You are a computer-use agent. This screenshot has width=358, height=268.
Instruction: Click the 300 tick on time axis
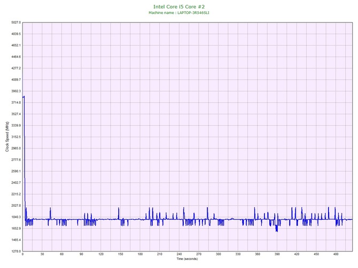tap(219, 254)
